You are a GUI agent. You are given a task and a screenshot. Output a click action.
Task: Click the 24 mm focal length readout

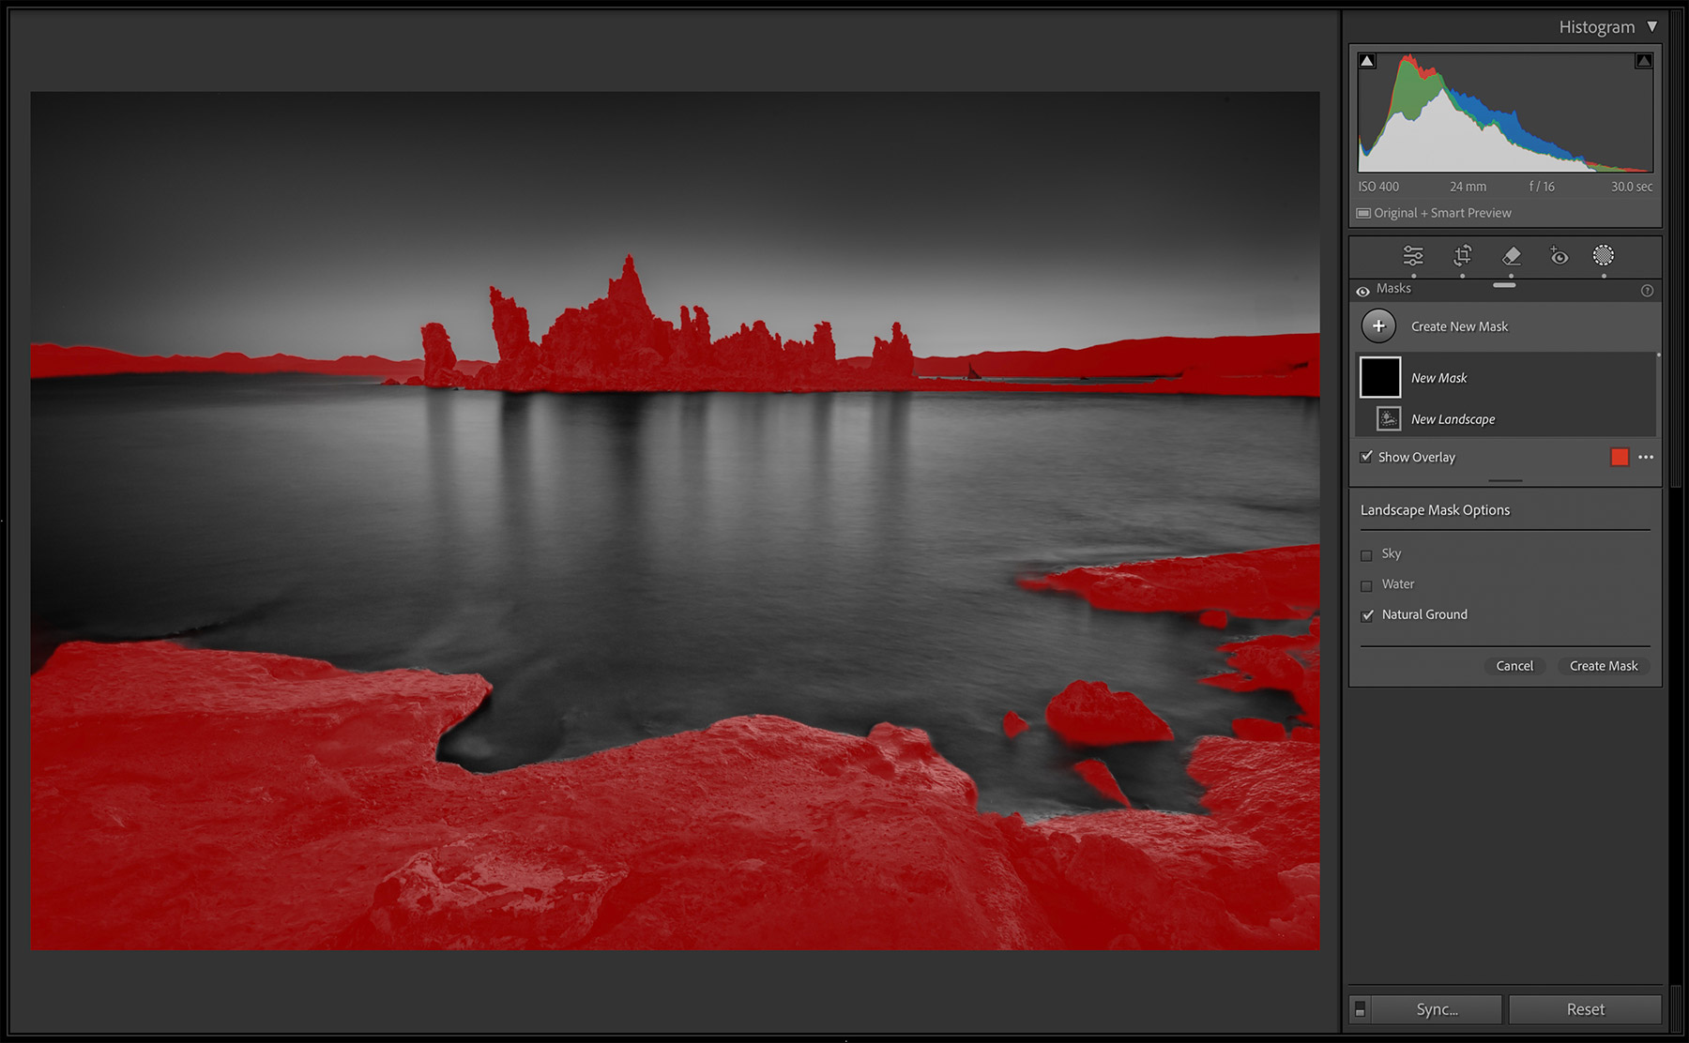[1468, 187]
